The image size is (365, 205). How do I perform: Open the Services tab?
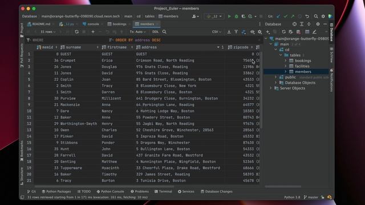click(x=186, y=191)
